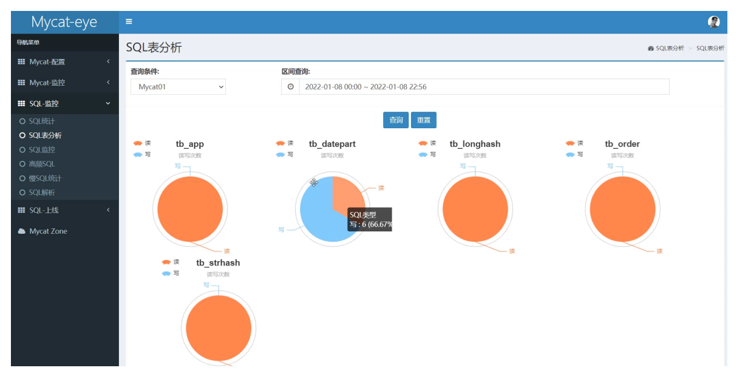Open the user avatar profile icon
This screenshot has width=745, height=379.
(x=714, y=22)
